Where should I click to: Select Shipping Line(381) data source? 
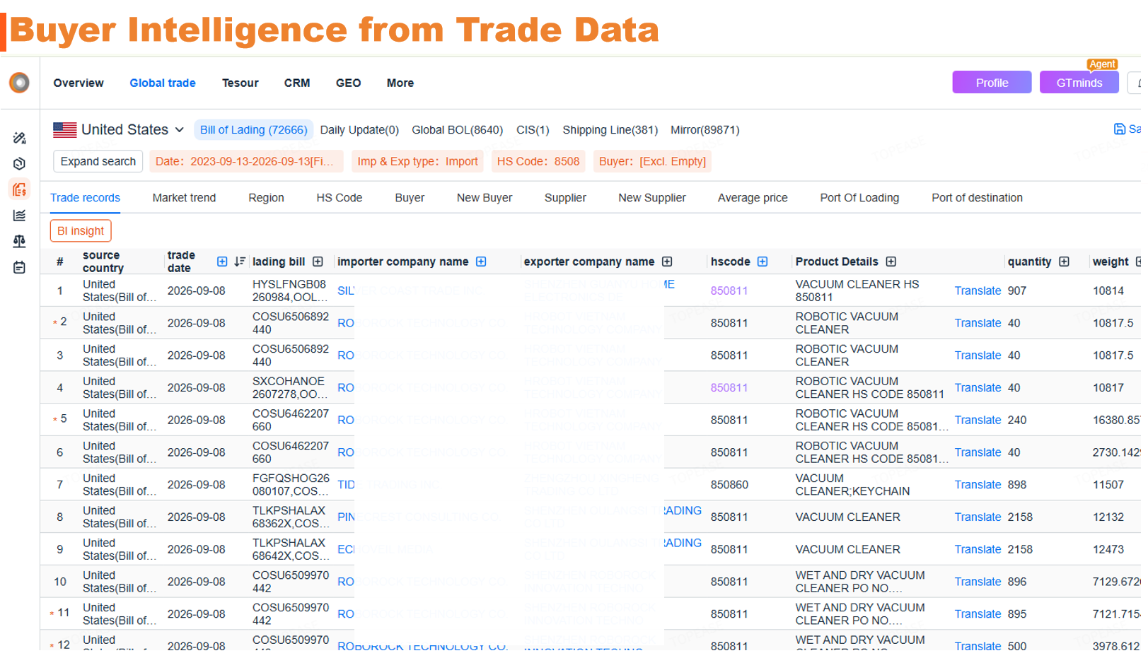pyautogui.click(x=610, y=130)
